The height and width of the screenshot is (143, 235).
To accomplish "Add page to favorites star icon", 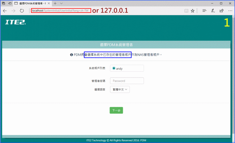I will [x=193, y=11].
